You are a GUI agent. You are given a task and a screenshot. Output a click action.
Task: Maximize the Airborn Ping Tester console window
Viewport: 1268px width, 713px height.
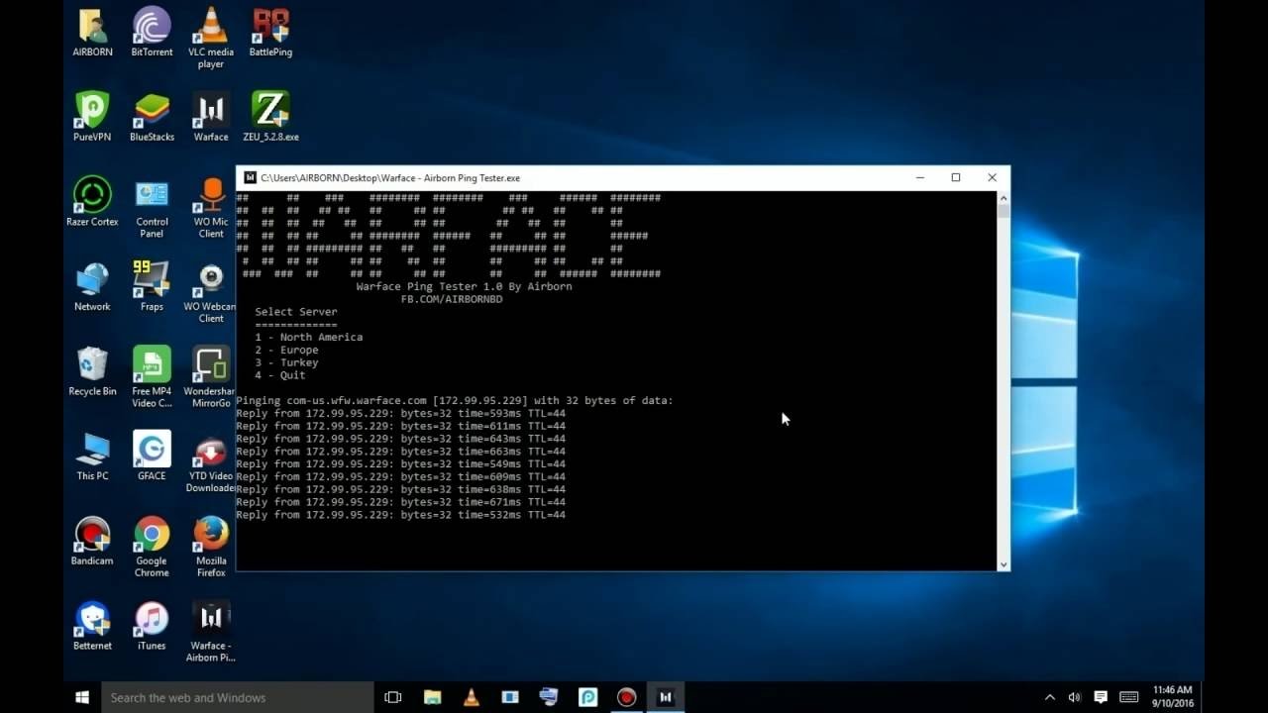[x=956, y=178]
